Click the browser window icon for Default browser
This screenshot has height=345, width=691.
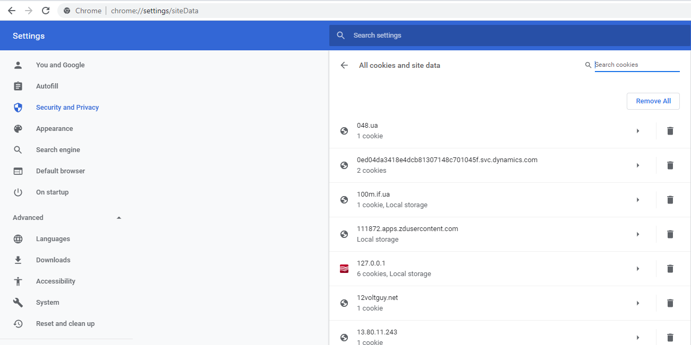18,171
